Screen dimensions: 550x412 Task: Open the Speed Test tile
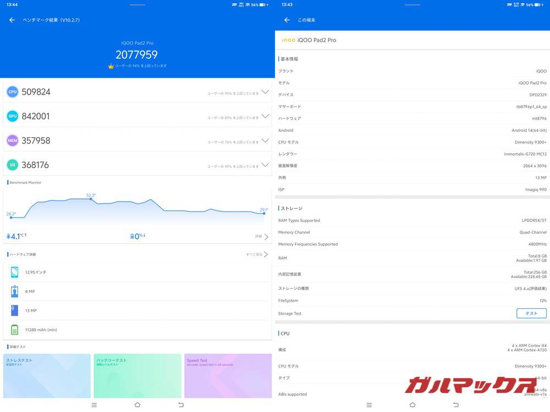[x=228, y=377]
